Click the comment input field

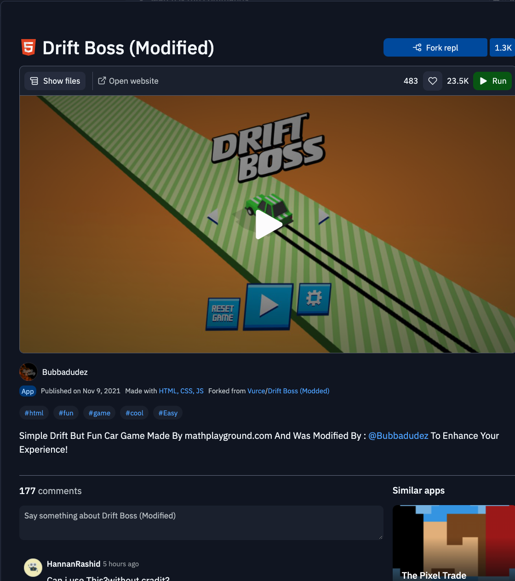click(201, 523)
